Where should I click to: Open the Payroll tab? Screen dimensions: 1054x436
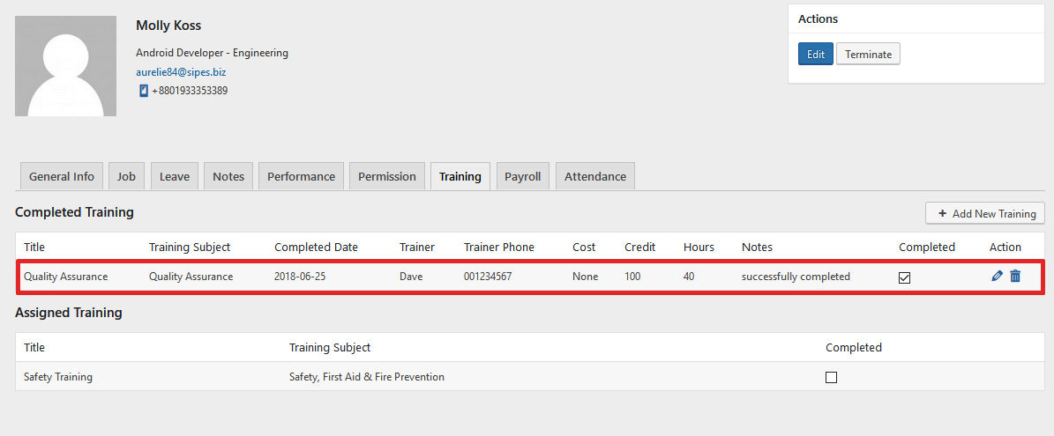522,176
